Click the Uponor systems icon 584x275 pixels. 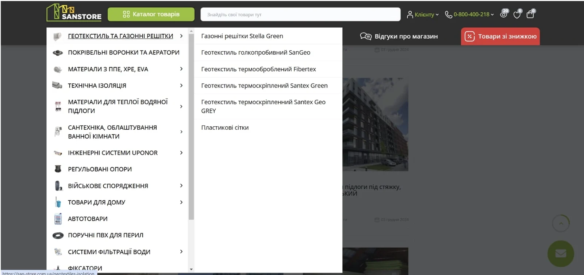[58, 153]
